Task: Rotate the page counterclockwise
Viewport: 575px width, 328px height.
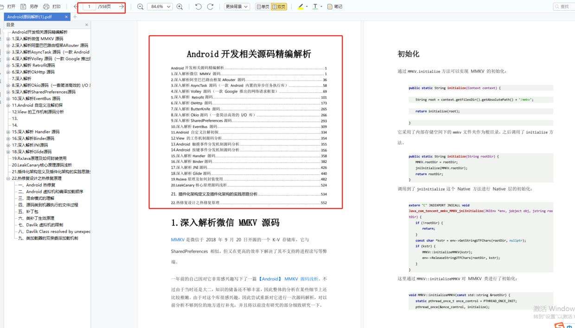Action: point(198,6)
